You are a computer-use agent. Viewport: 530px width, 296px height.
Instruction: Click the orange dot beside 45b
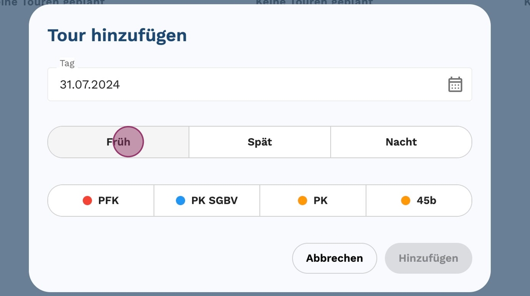coord(406,201)
